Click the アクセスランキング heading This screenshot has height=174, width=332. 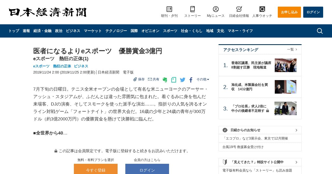(241, 50)
